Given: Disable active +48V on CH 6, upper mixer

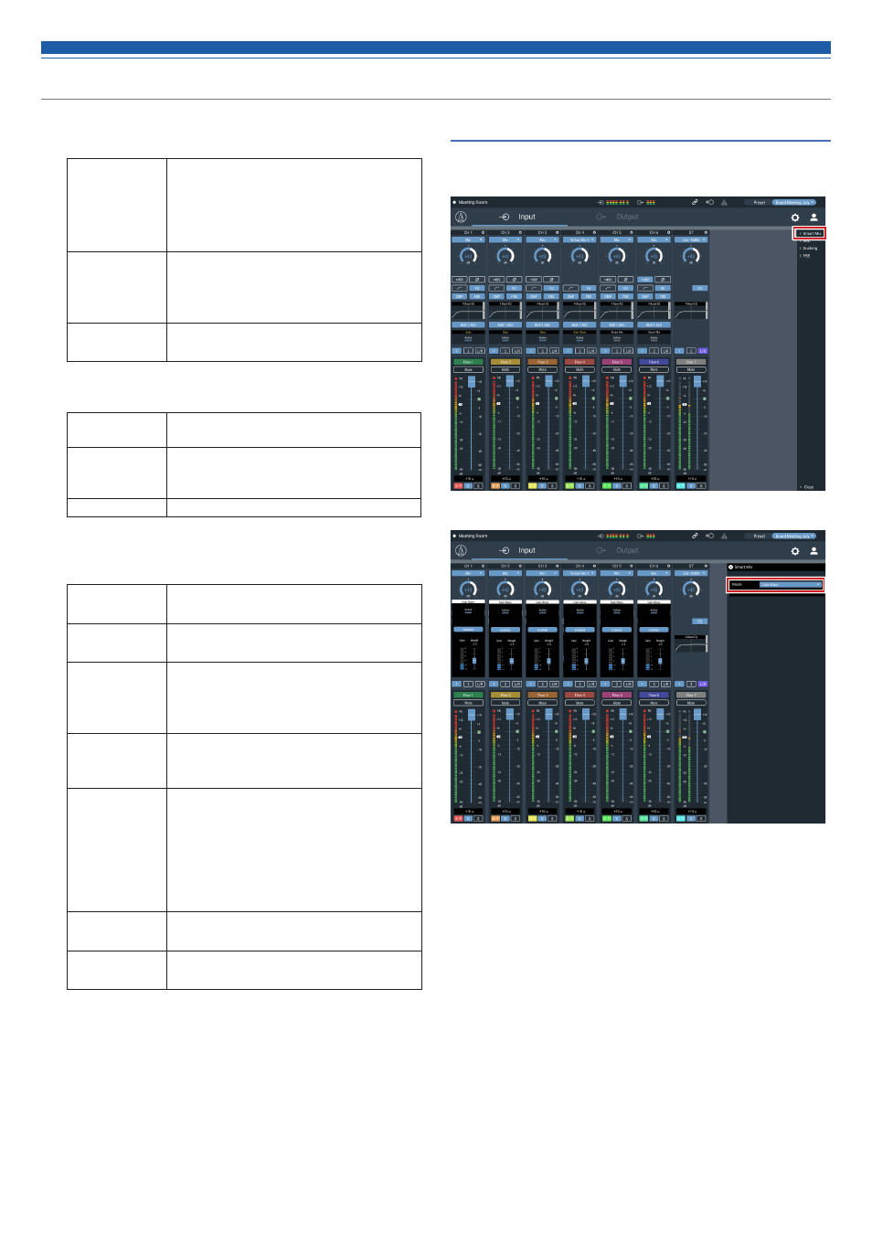Looking at the screenshot, I should click(x=645, y=280).
